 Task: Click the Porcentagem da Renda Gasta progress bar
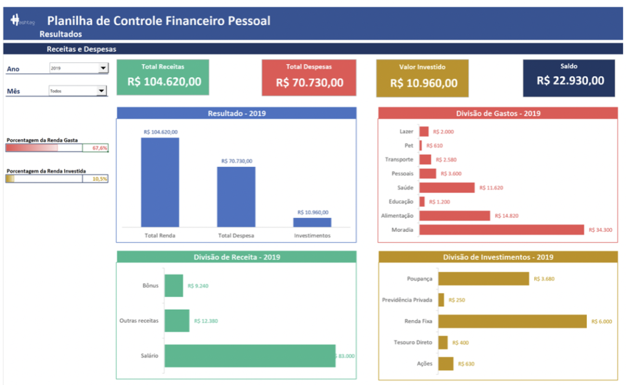click(x=58, y=147)
